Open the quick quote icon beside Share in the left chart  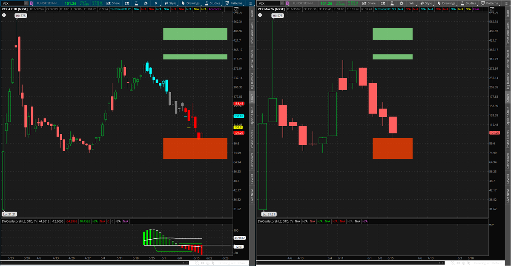point(127,3)
